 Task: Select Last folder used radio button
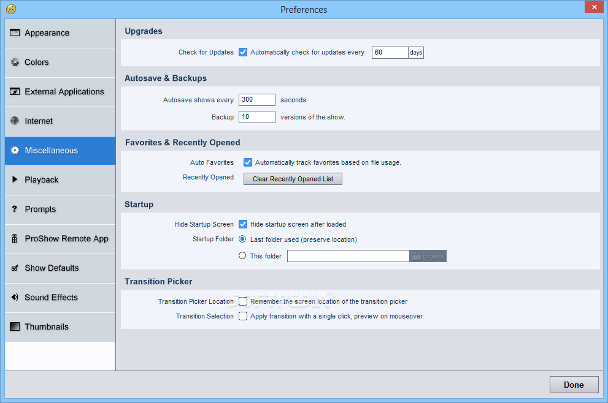coord(242,239)
